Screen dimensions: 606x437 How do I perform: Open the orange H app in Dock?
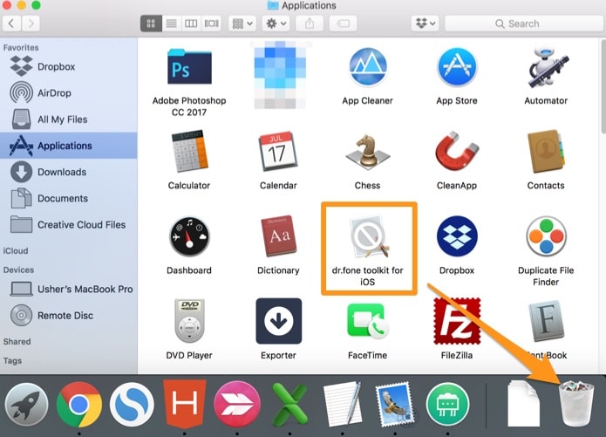click(x=184, y=404)
